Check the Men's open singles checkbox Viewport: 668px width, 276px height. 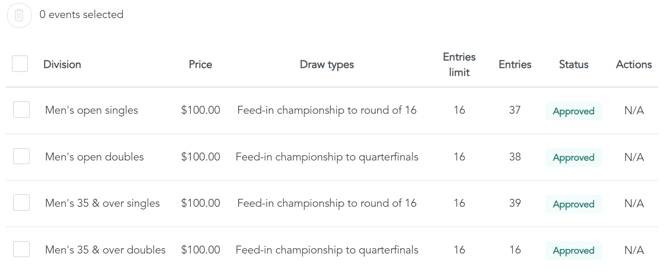[21, 110]
